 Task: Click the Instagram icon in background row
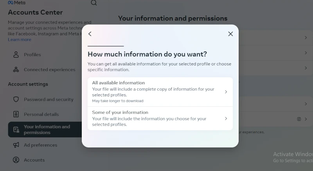point(299,119)
